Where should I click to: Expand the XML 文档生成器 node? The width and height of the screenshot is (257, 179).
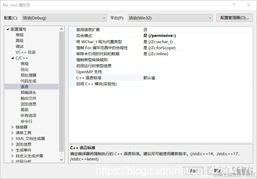(13, 139)
